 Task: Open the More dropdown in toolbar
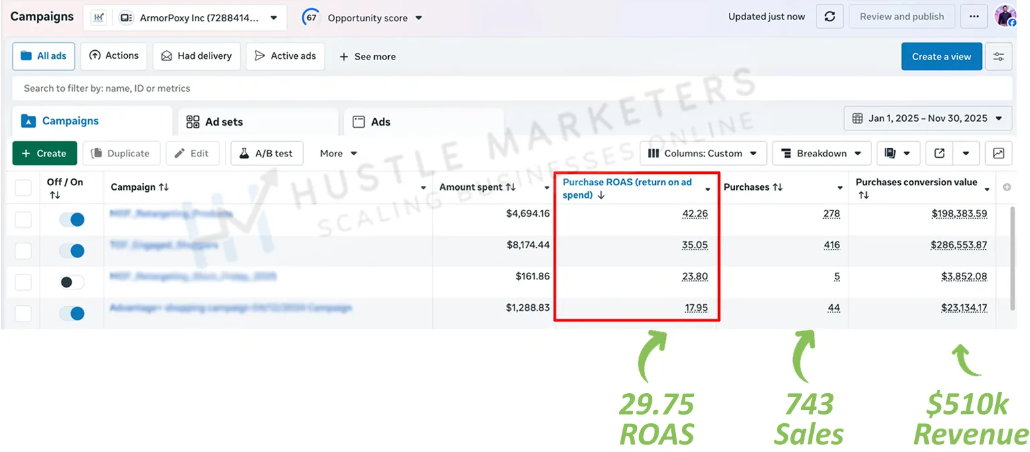tap(338, 153)
